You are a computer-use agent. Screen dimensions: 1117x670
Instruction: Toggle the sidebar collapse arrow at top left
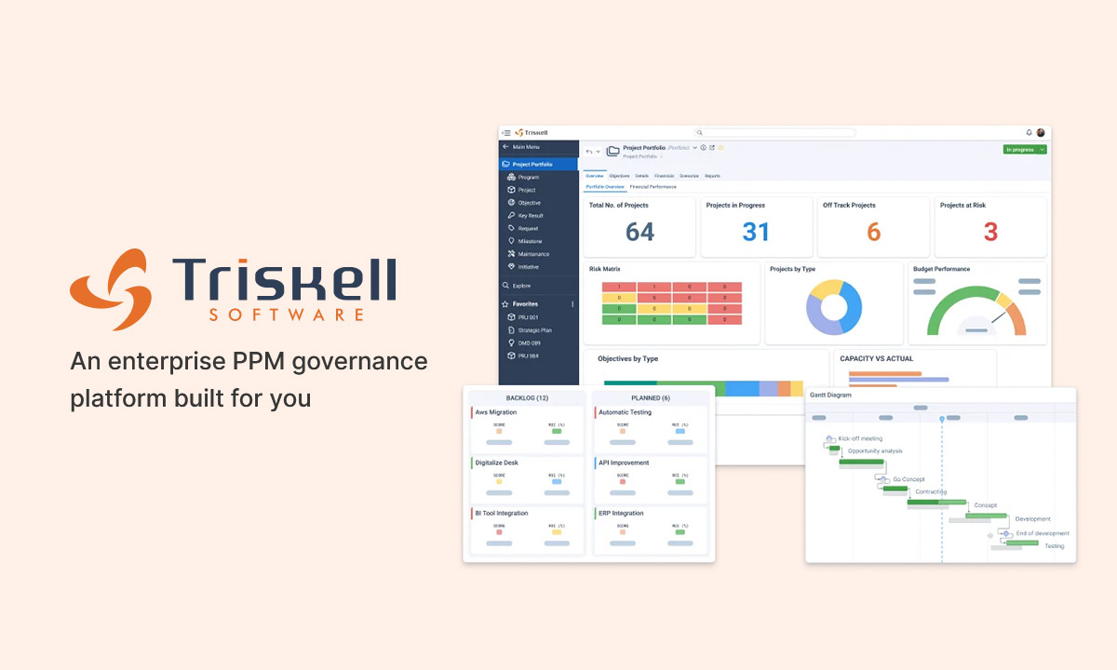click(505, 132)
